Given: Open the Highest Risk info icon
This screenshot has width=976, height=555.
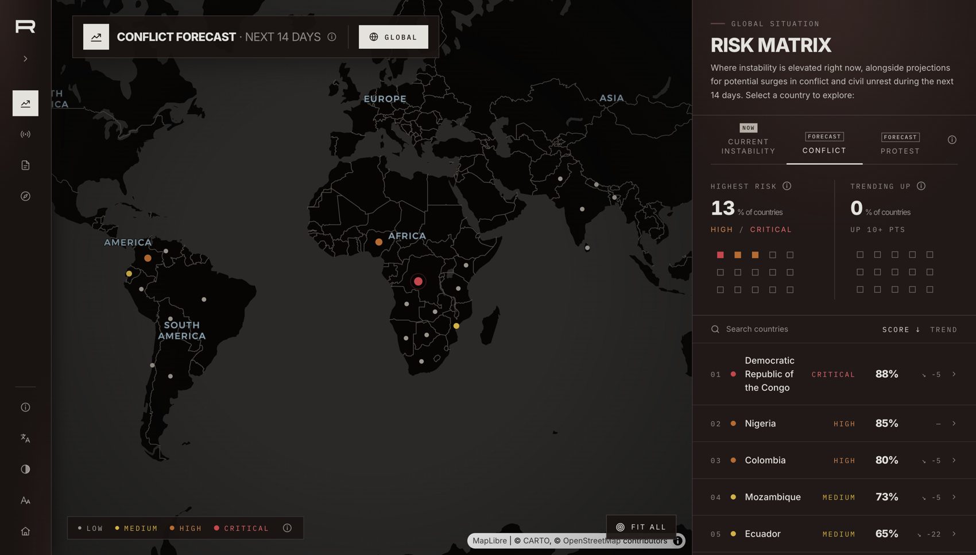Looking at the screenshot, I should tap(787, 186).
